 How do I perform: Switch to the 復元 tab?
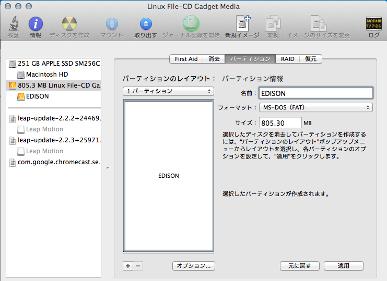(x=311, y=59)
